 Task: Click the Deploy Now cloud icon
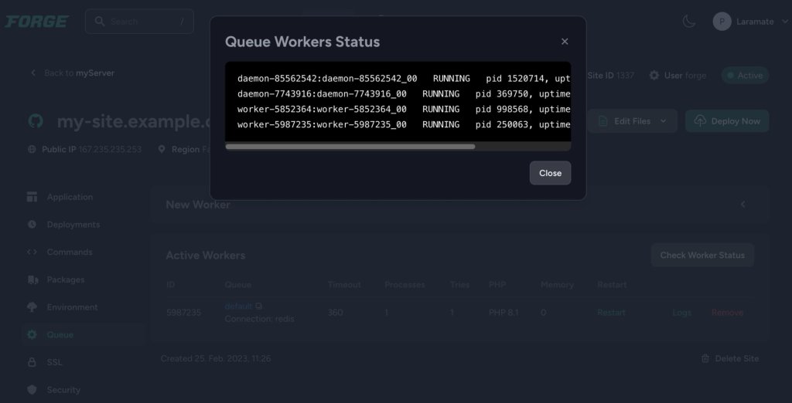coord(700,121)
